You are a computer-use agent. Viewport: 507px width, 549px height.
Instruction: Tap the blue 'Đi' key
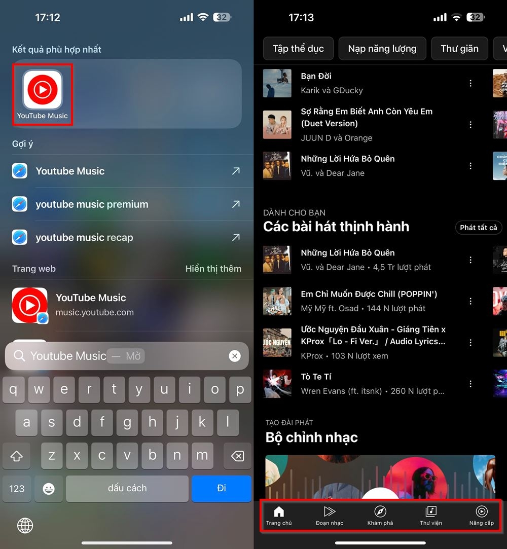(x=221, y=488)
